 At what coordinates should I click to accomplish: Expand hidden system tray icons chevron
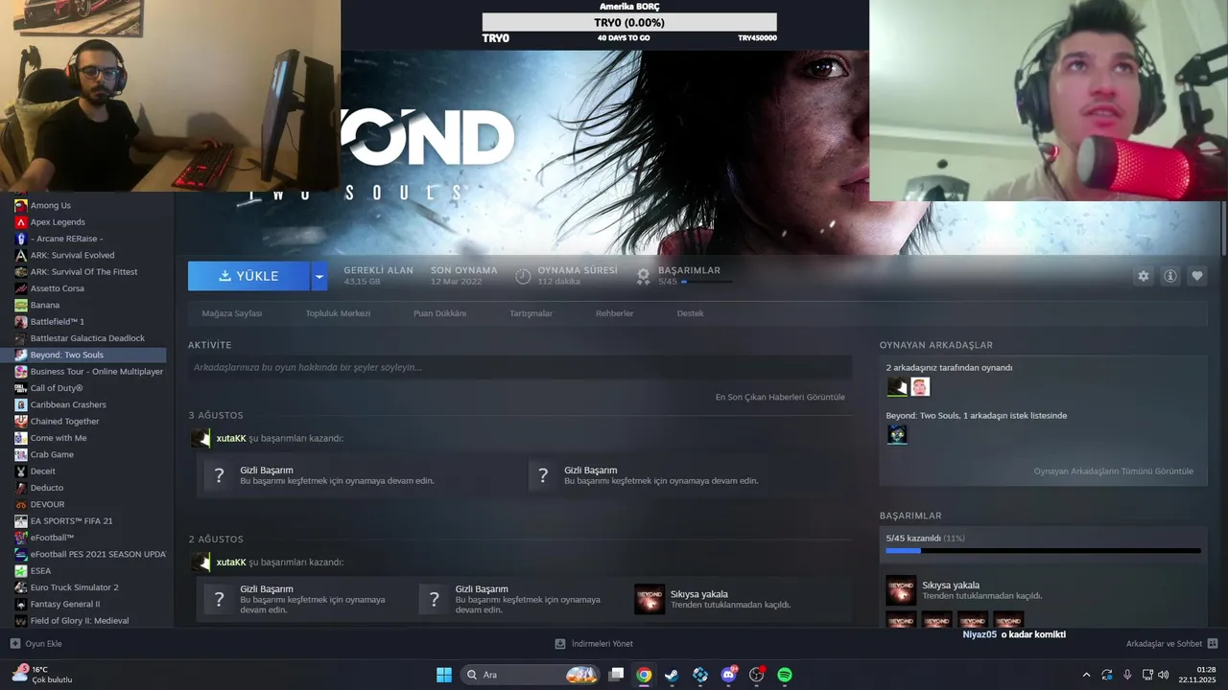click(1086, 675)
